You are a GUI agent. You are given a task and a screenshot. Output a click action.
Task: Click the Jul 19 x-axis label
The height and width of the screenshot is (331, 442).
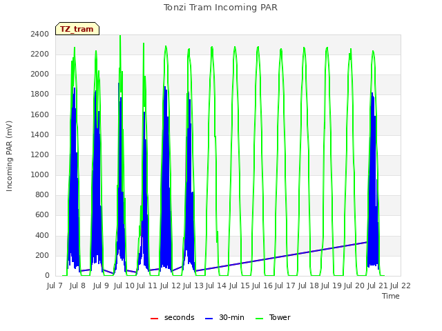(x=331, y=285)
